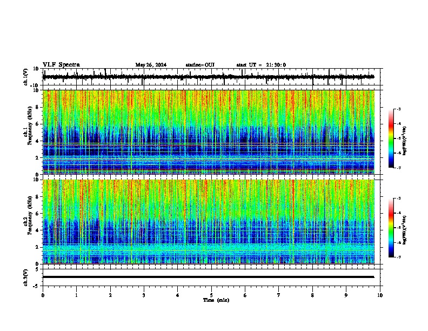The width and height of the screenshot is (428, 331).
Task: Click the "start UT = 21:30: 0" text
Action: pos(261,65)
